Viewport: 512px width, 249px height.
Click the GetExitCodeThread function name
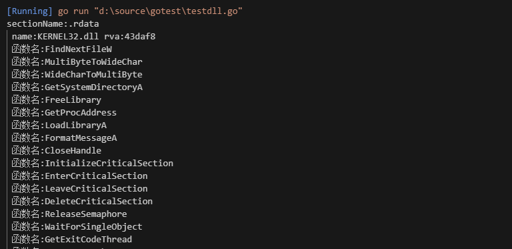(x=89, y=240)
